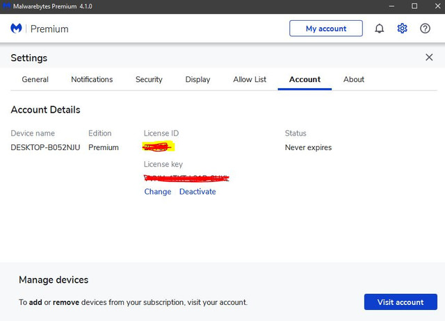The width and height of the screenshot is (445, 321).
Task: Select the Allow List tab
Action: [x=250, y=79]
